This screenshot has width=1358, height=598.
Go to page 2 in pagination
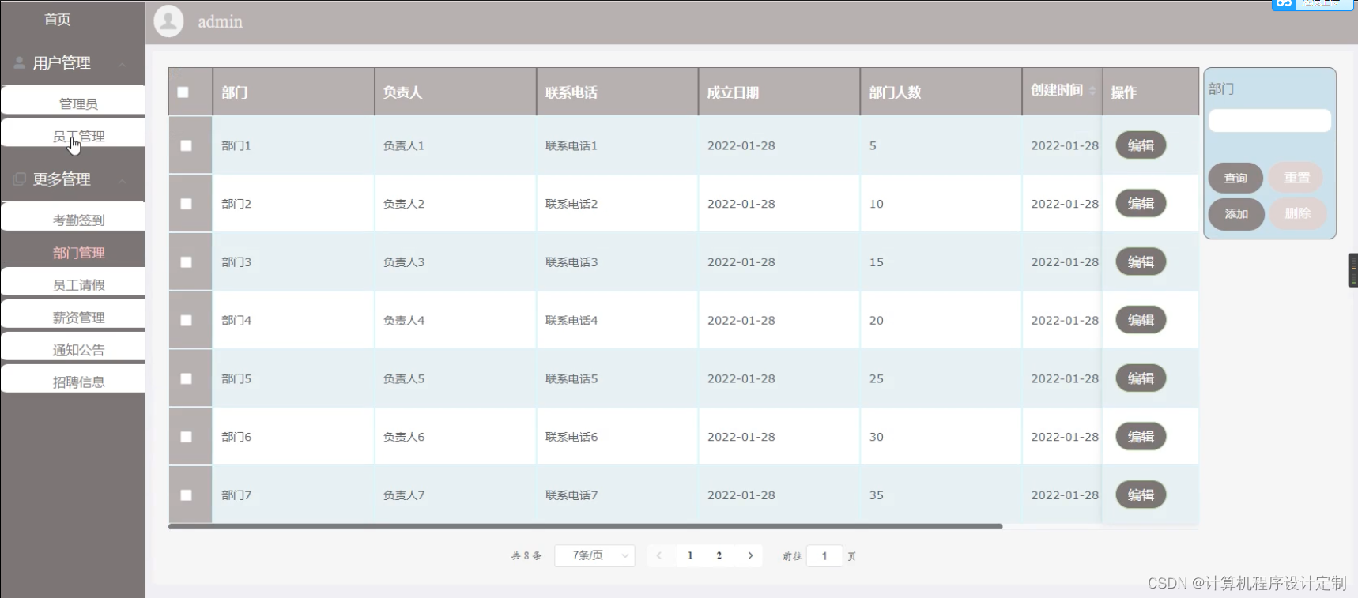[x=719, y=555]
